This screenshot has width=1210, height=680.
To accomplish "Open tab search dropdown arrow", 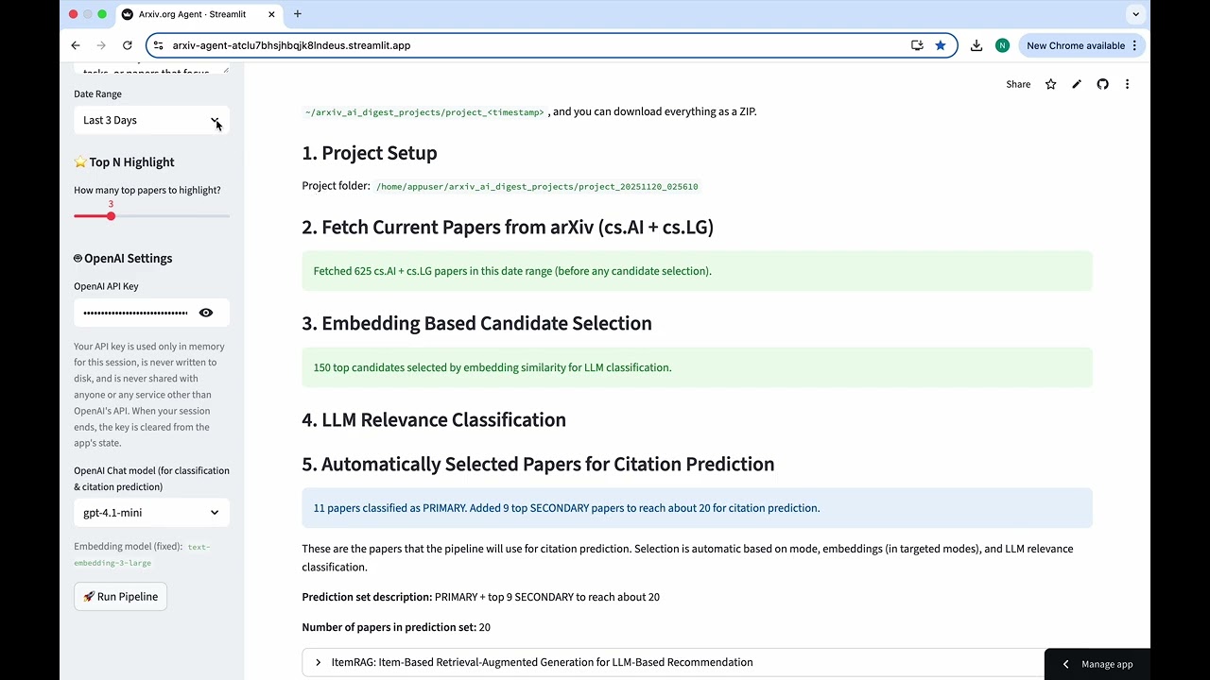I will coord(1135,14).
